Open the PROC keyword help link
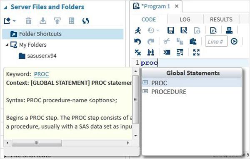 click(x=41, y=74)
